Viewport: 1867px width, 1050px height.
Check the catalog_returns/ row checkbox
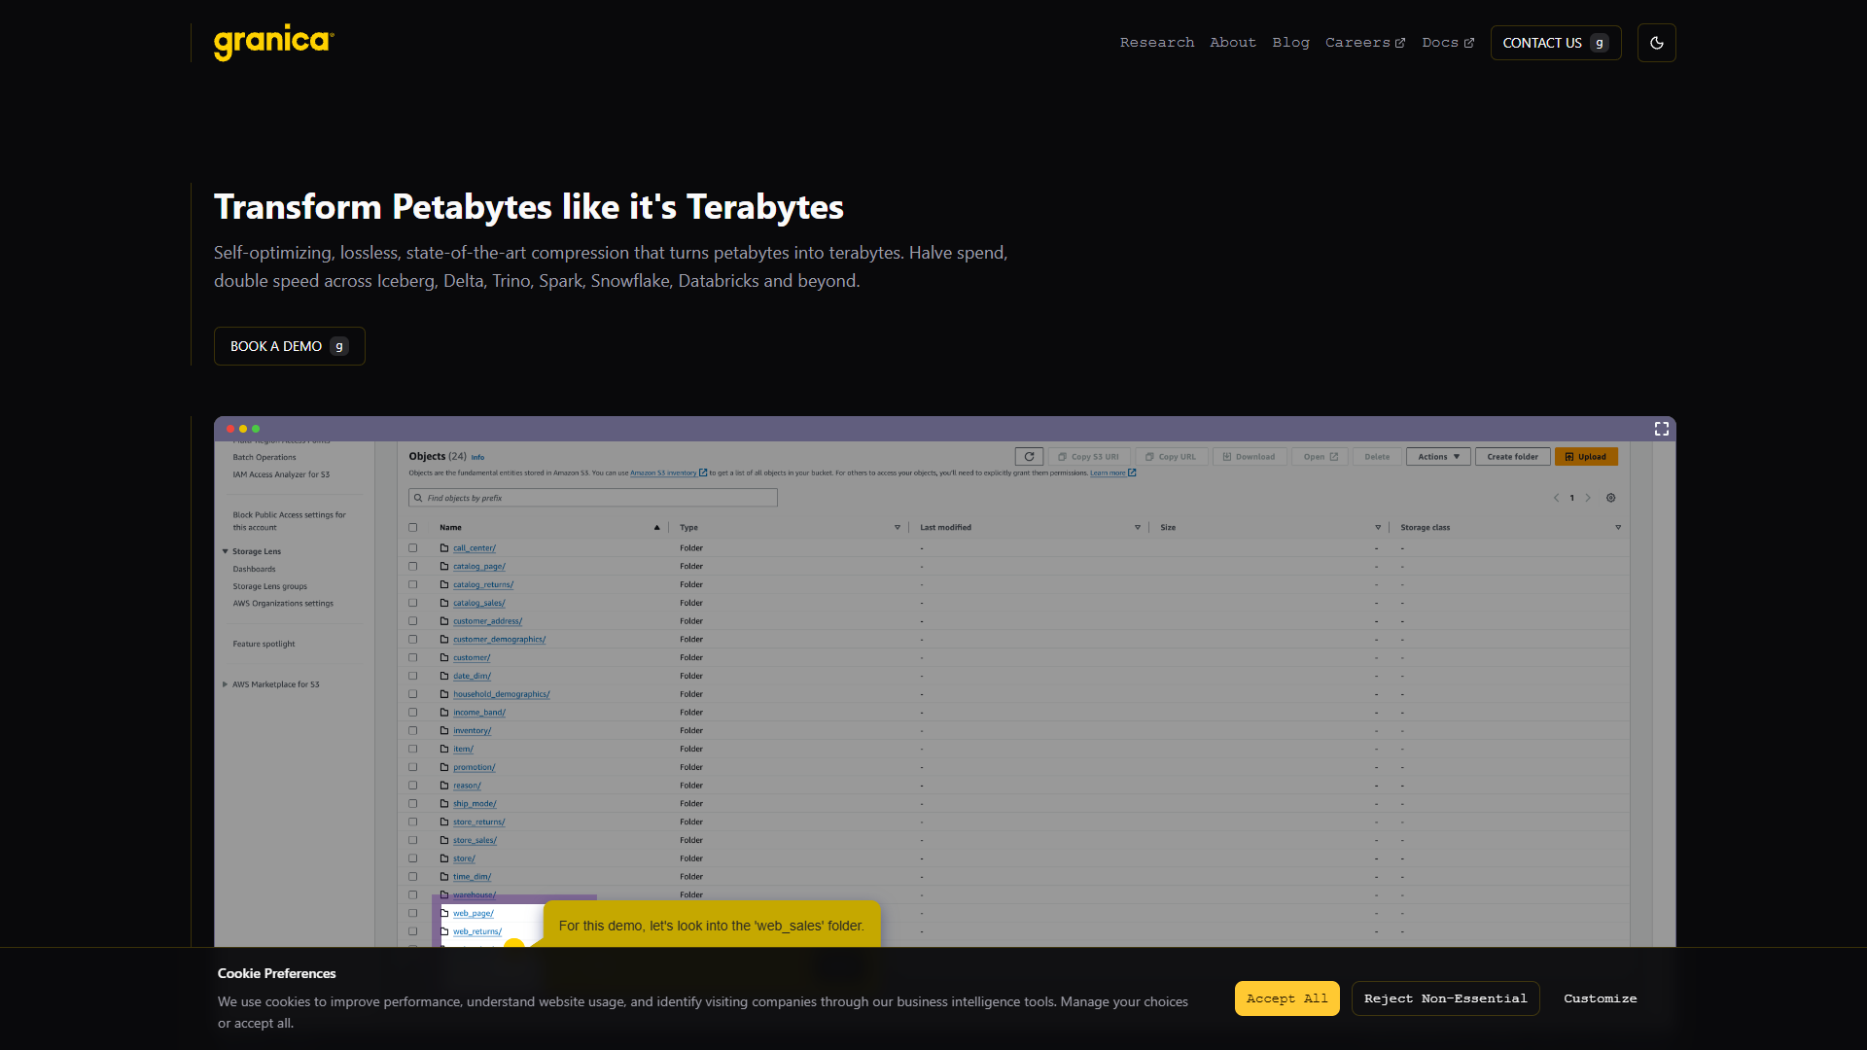(413, 584)
